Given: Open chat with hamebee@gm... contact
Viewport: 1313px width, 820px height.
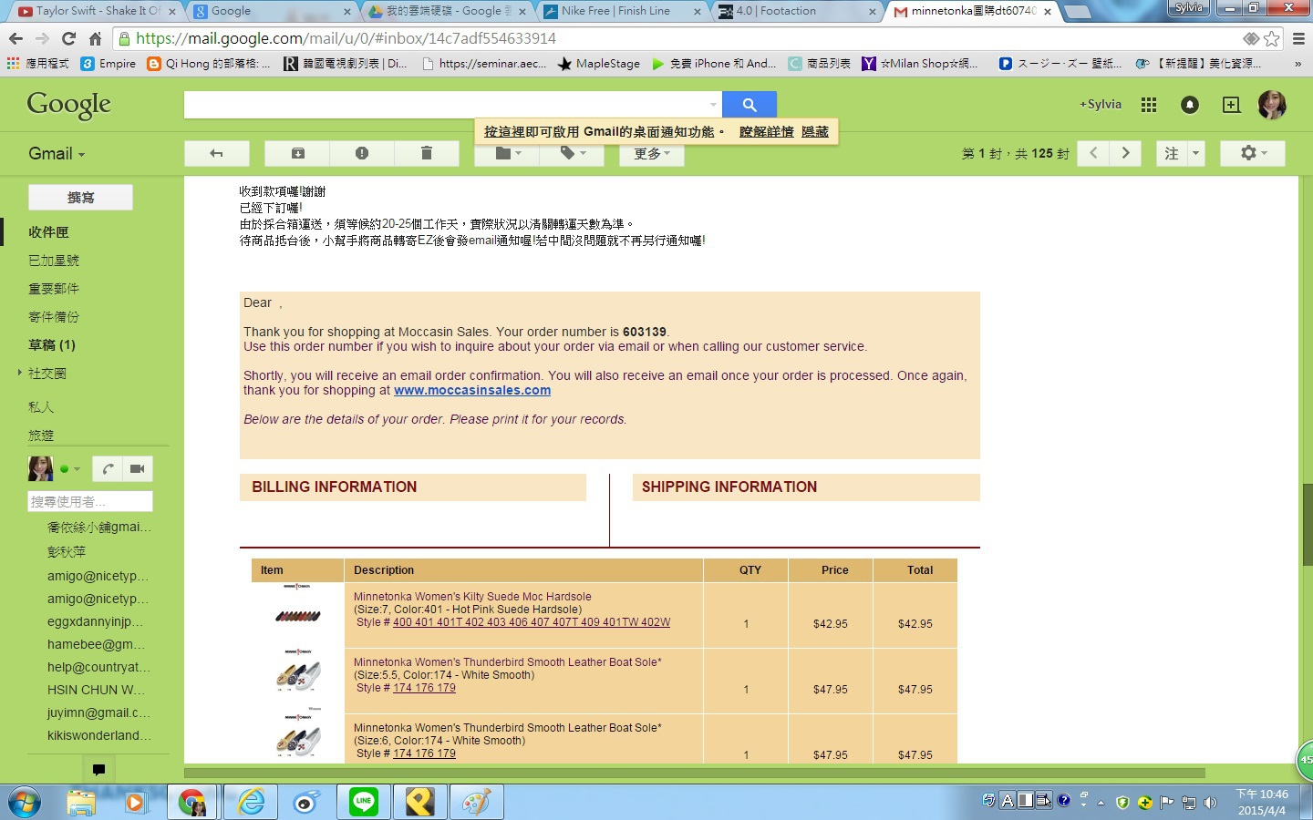Looking at the screenshot, I should (97, 644).
